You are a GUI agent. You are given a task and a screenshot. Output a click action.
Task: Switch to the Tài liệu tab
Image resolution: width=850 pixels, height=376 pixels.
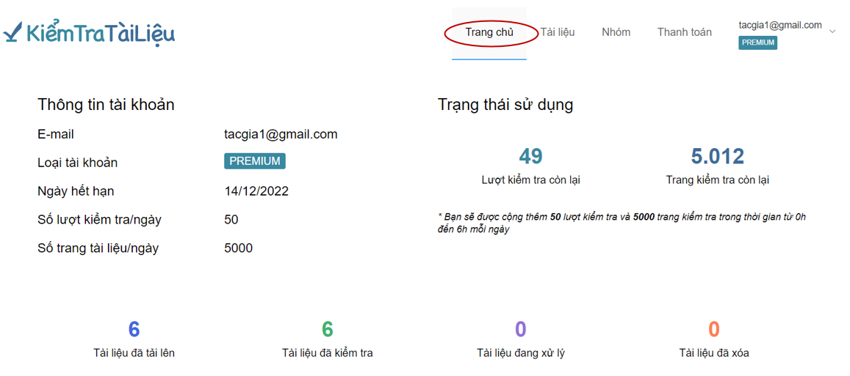(x=558, y=32)
